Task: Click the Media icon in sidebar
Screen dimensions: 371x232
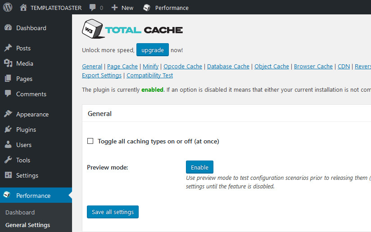Action: pyautogui.click(x=8, y=63)
